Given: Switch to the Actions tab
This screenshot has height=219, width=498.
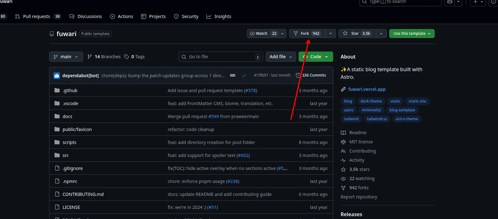Looking at the screenshot, I should click(x=121, y=16).
